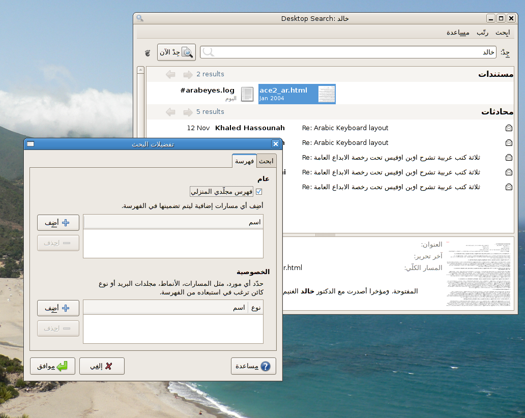
Task: Click the magnifier 'جِدْ الآن' search button
Action: click(176, 52)
